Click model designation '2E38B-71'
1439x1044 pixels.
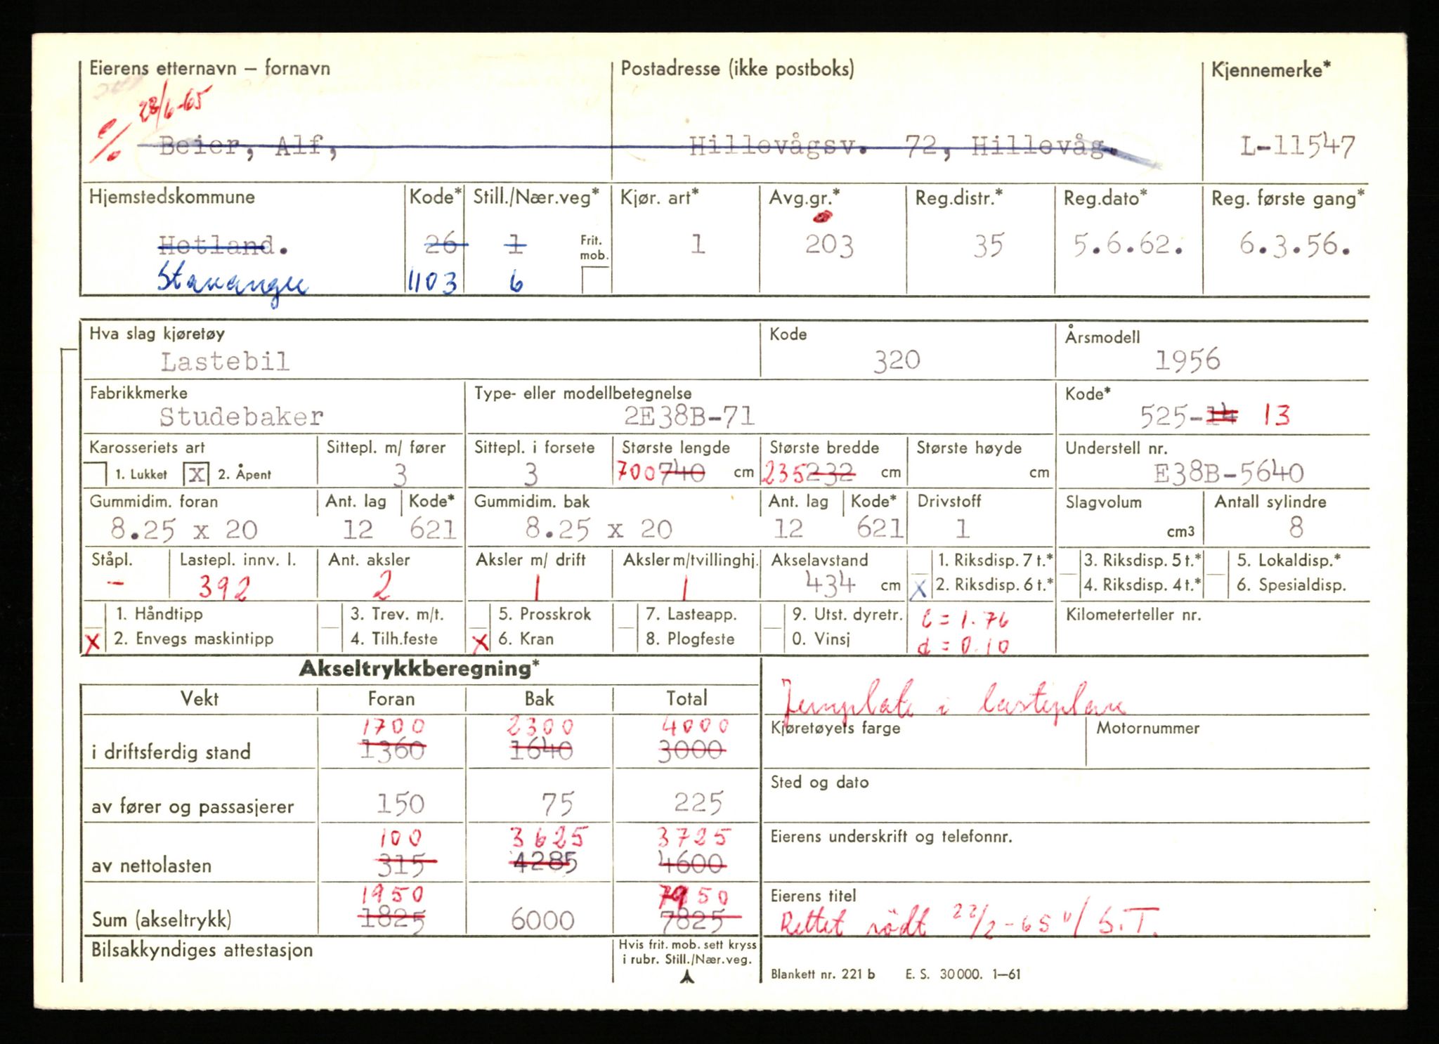(x=689, y=417)
